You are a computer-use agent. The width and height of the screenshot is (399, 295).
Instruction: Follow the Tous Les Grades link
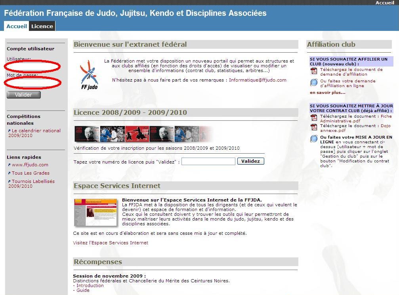tap(31, 173)
